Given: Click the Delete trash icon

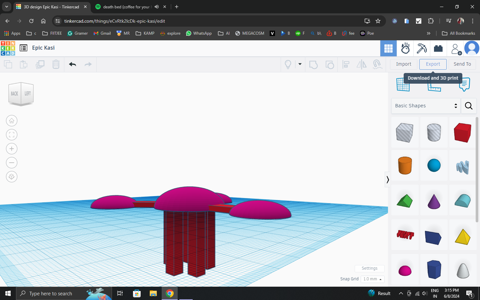Looking at the screenshot, I should tap(56, 64).
